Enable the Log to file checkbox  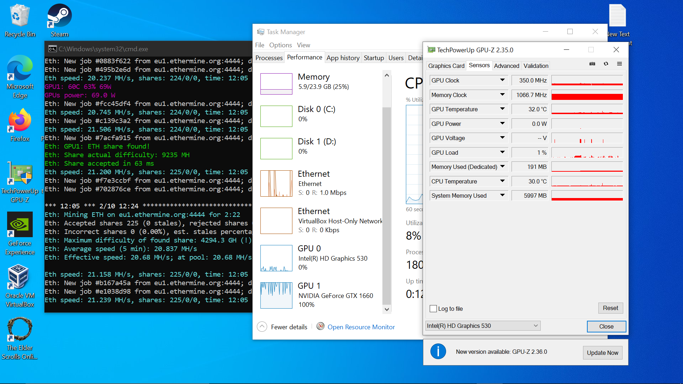[x=433, y=309]
